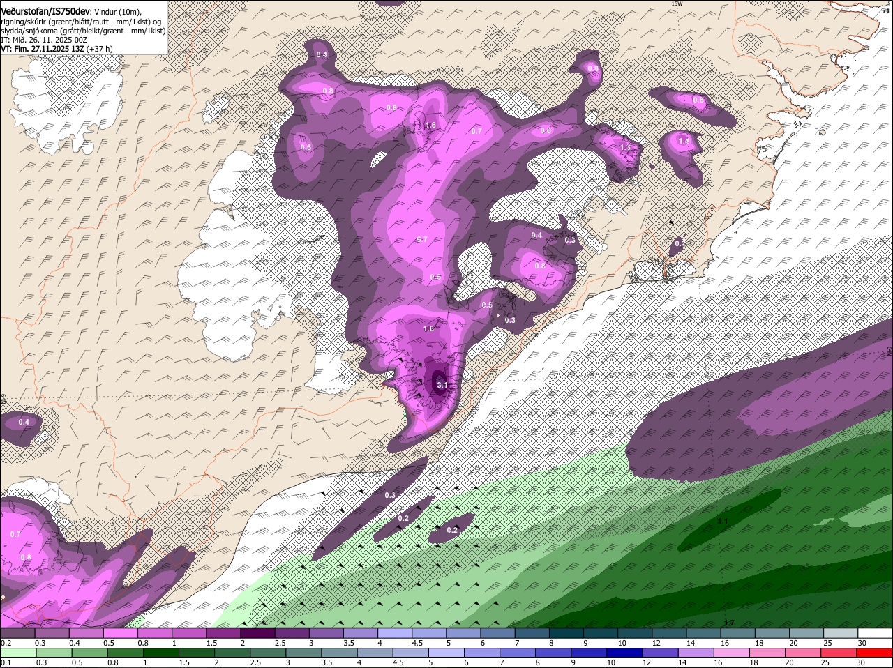Pick the dark teal 8–9 snow legend swatch
The image size is (893, 668).
[566, 633]
